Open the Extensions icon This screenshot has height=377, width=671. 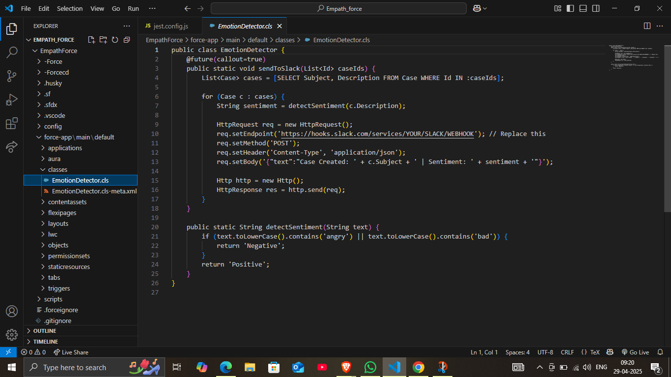[12, 123]
